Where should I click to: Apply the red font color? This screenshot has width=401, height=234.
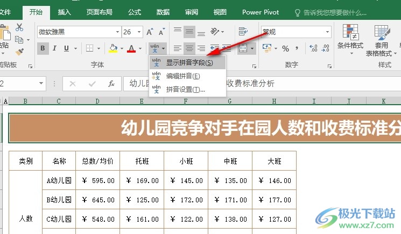[x=131, y=48]
